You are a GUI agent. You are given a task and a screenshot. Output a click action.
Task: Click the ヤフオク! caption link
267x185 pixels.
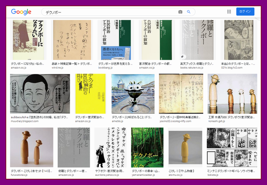pos(110,171)
